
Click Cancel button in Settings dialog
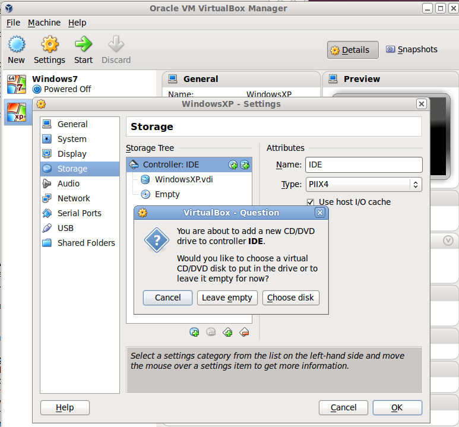coord(343,407)
